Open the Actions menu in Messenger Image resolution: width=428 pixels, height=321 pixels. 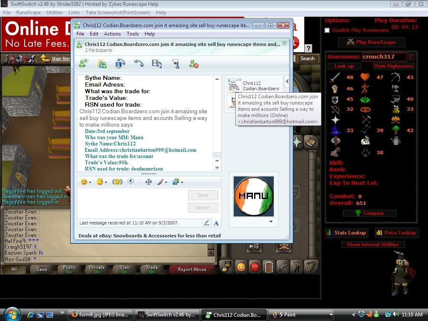point(112,33)
